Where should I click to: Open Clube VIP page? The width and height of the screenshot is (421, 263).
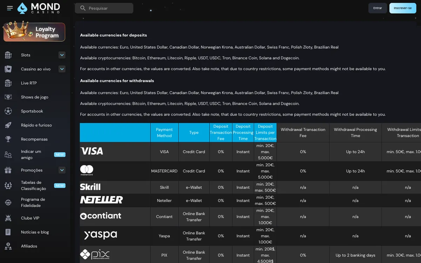pyautogui.click(x=30, y=218)
